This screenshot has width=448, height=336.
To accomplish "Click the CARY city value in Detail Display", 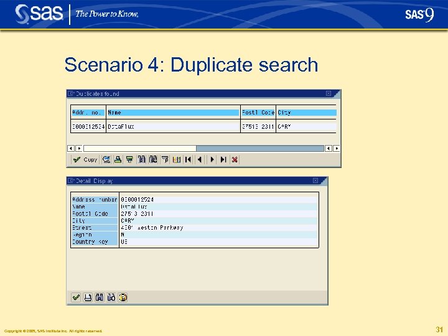I will 127,220.
